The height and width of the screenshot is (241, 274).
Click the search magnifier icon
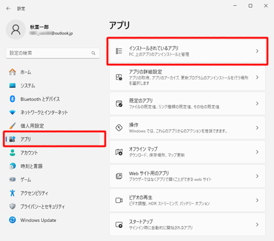click(x=93, y=53)
